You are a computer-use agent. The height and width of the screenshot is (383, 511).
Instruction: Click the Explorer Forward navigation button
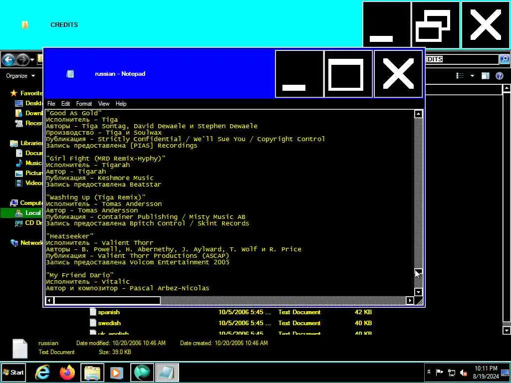[22, 60]
